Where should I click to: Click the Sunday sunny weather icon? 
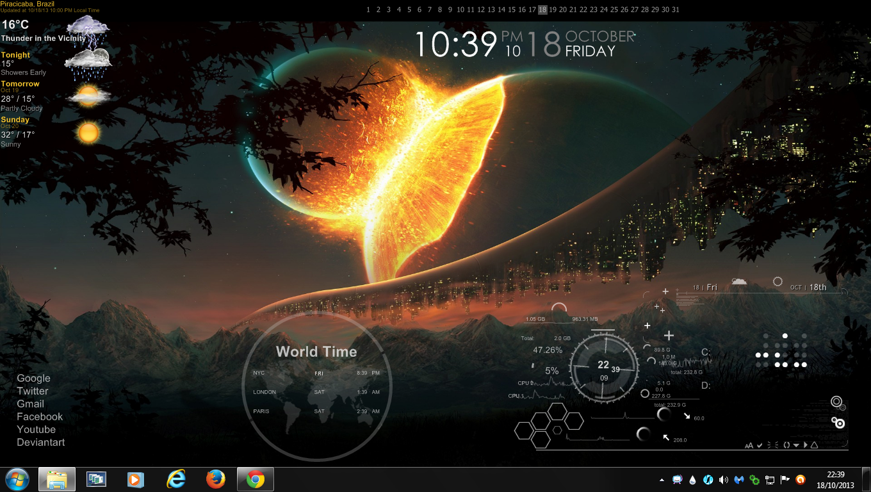(88, 133)
